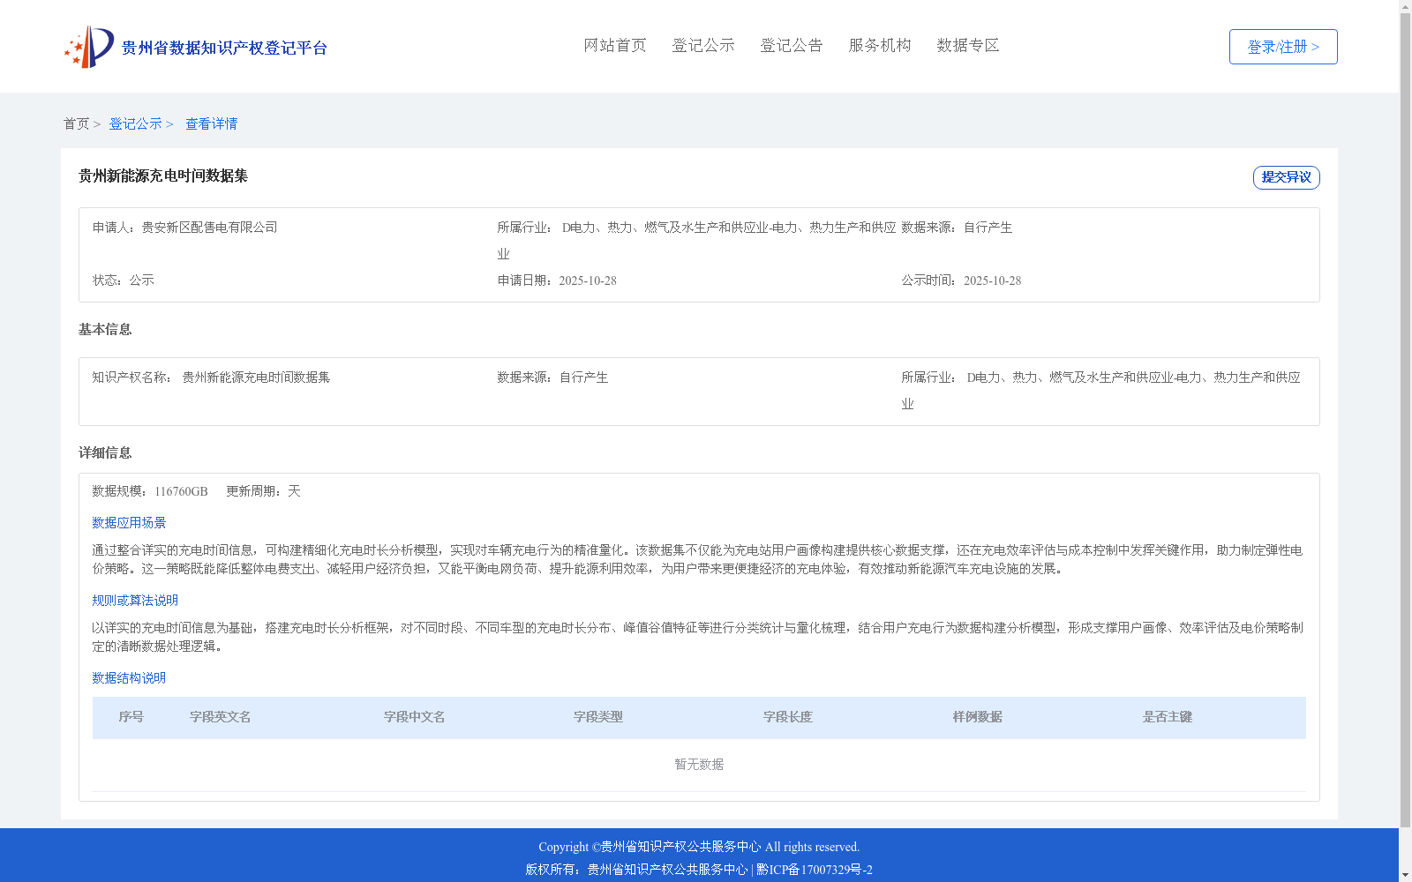Image resolution: width=1412 pixels, height=882 pixels.
Task: Click 公示时间 2025-10-28 value
Action: coord(992,280)
